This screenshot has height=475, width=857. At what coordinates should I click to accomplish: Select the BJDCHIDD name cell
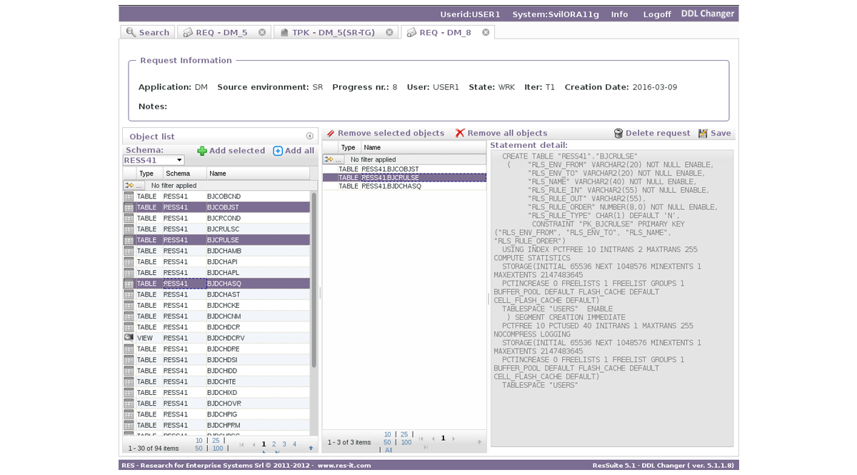[x=258, y=371]
